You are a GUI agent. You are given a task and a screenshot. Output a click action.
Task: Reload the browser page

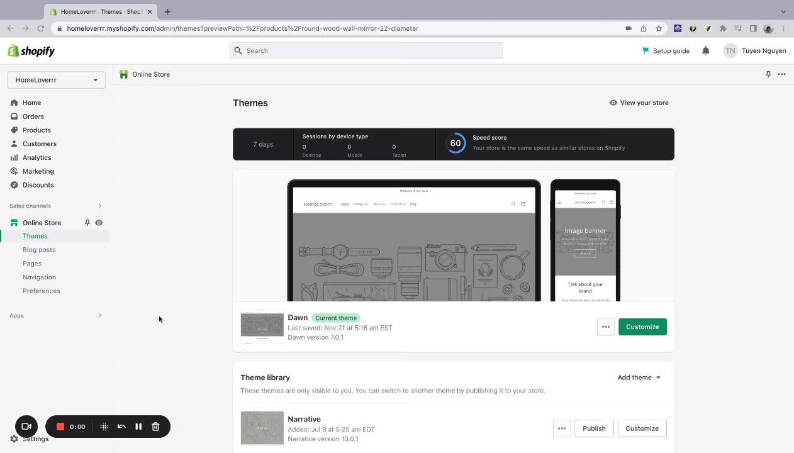(41, 28)
